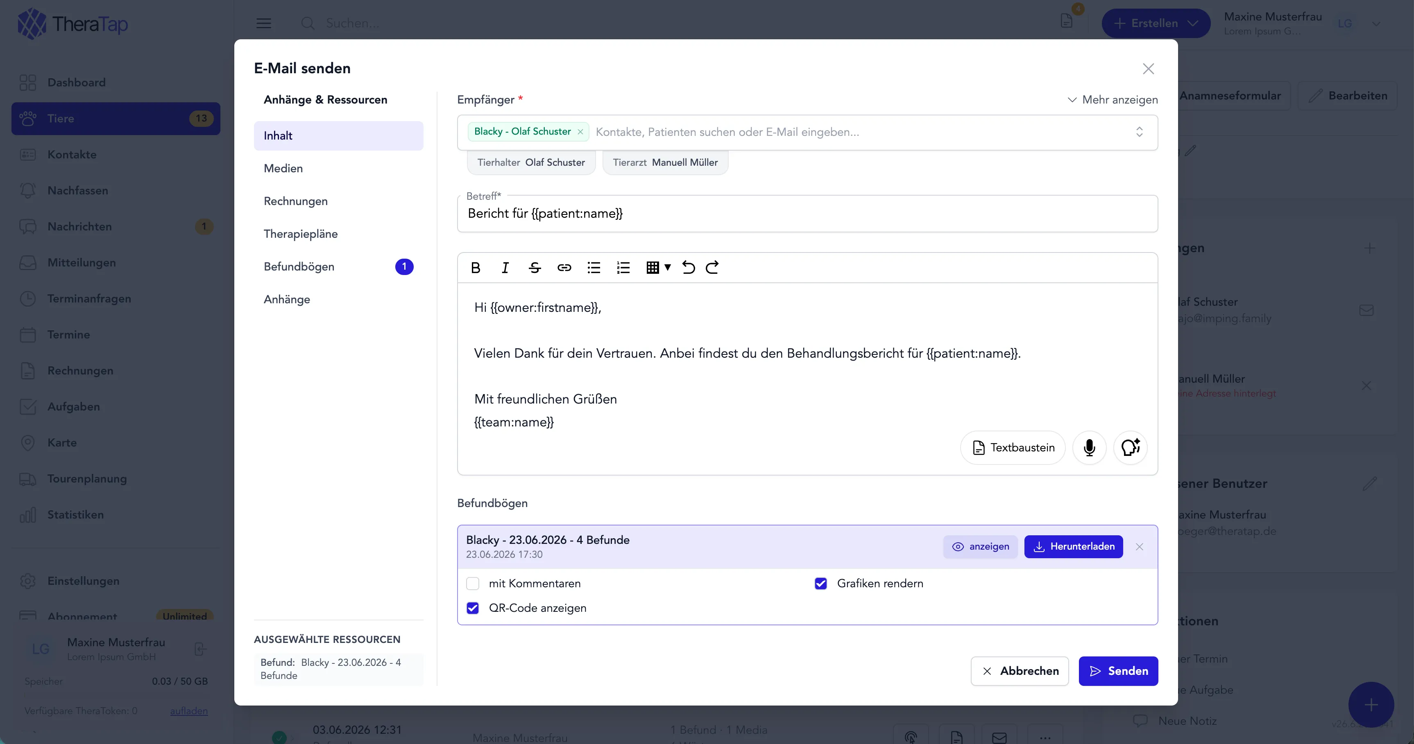The width and height of the screenshot is (1414, 744).
Task: Log out via the sidebar exit icon
Action: [200, 649]
